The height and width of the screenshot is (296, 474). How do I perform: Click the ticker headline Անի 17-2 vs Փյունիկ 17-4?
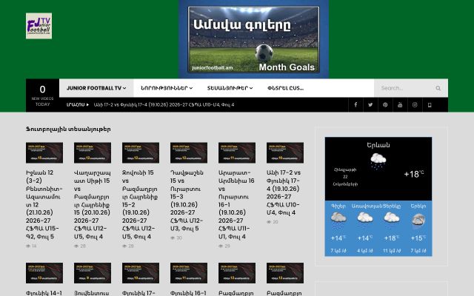point(164,105)
